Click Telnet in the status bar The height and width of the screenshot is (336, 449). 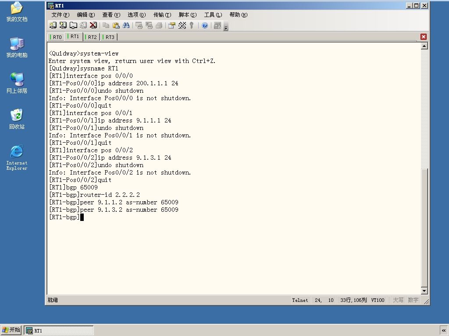click(x=300, y=300)
